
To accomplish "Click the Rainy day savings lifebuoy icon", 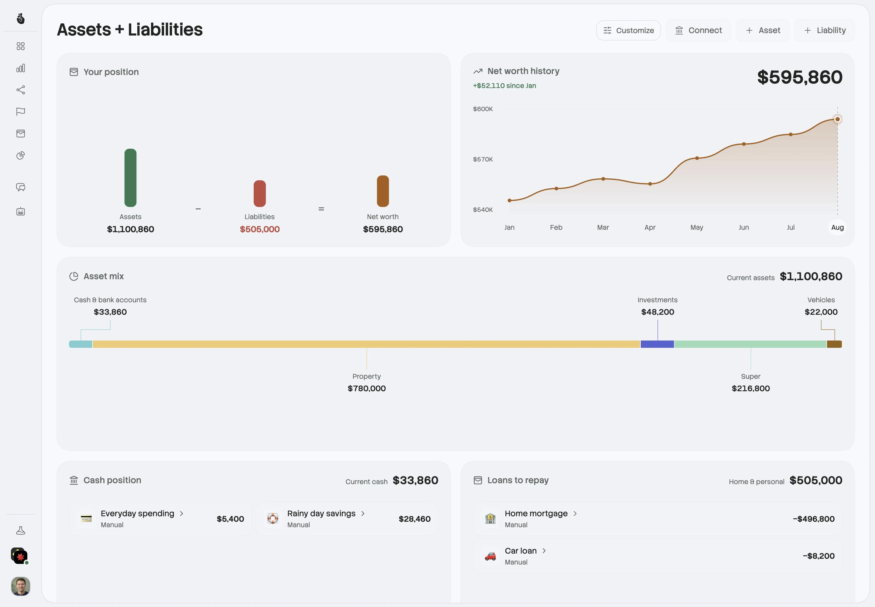I will pyautogui.click(x=273, y=518).
